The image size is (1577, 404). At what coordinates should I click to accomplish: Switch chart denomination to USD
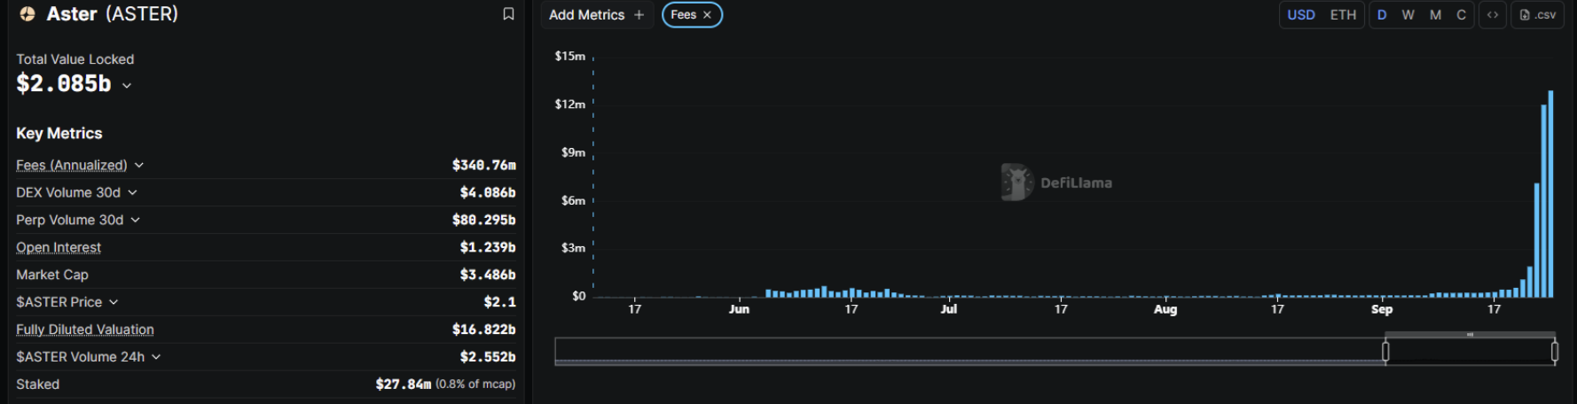1301,15
